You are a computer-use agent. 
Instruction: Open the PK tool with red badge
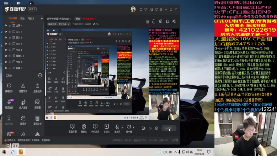(10, 134)
